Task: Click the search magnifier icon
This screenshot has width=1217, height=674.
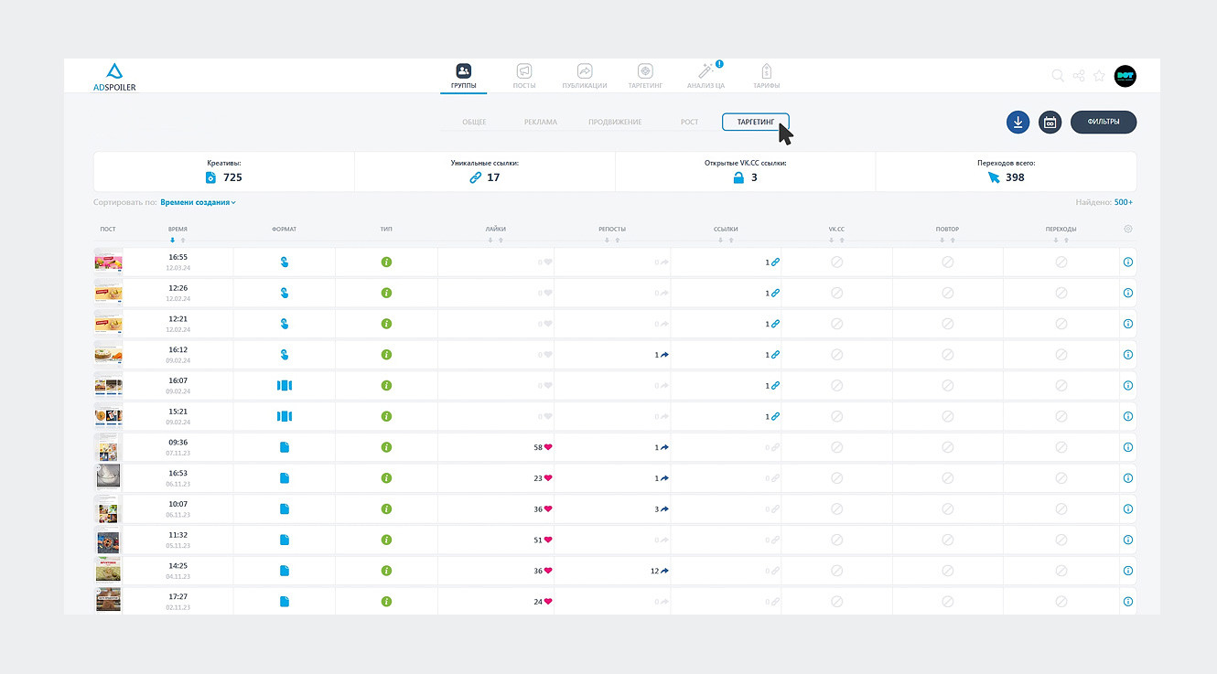Action: point(1057,76)
